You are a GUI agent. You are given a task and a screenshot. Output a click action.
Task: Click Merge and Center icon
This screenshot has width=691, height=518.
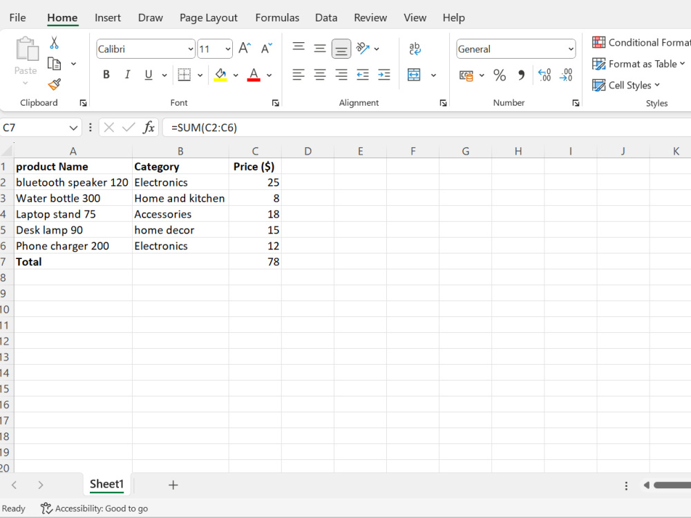coord(414,75)
